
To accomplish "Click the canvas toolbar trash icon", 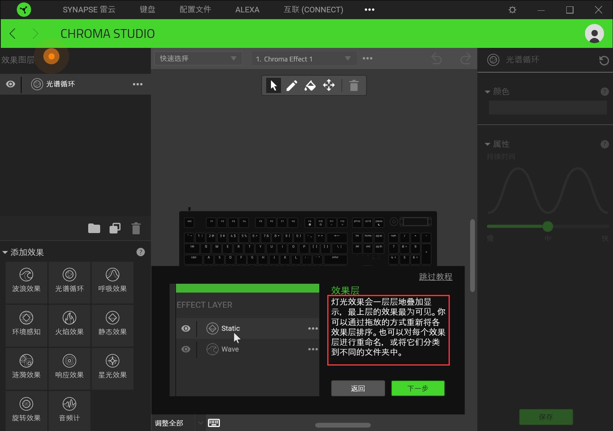I will click(x=354, y=85).
